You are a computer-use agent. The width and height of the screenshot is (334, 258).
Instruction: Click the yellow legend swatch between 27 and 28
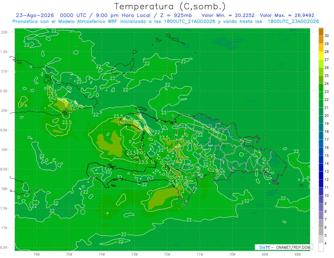tap(321, 56)
